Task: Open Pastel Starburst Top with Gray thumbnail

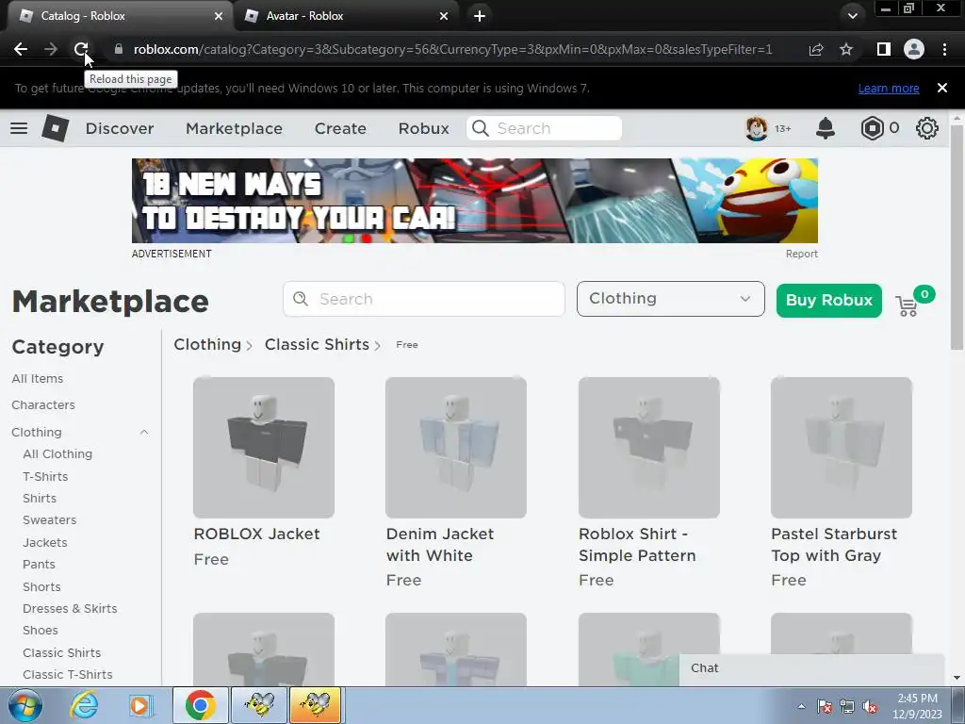Action: (x=842, y=448)
